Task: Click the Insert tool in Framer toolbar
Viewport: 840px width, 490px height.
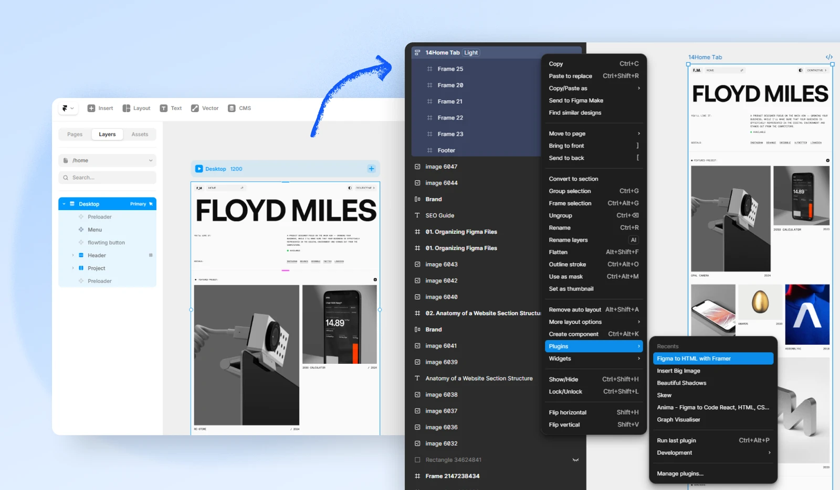Action: coord(100,108)
